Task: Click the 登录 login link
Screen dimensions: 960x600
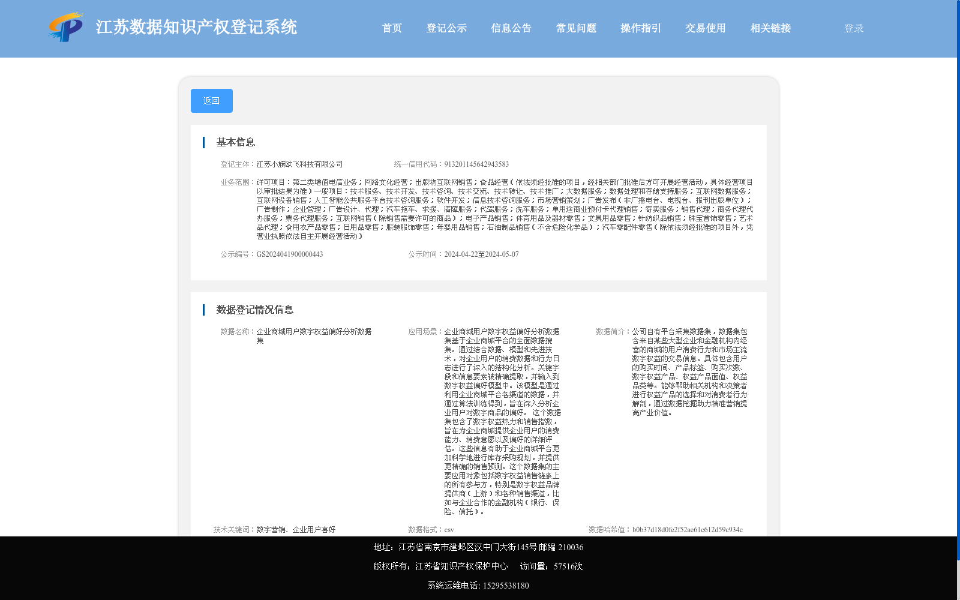Action: point(854,28)
